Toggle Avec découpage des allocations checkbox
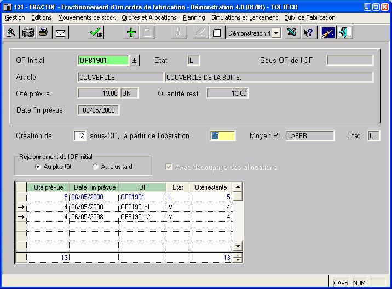This screenshot has width=392, height=289. [169, 167]
